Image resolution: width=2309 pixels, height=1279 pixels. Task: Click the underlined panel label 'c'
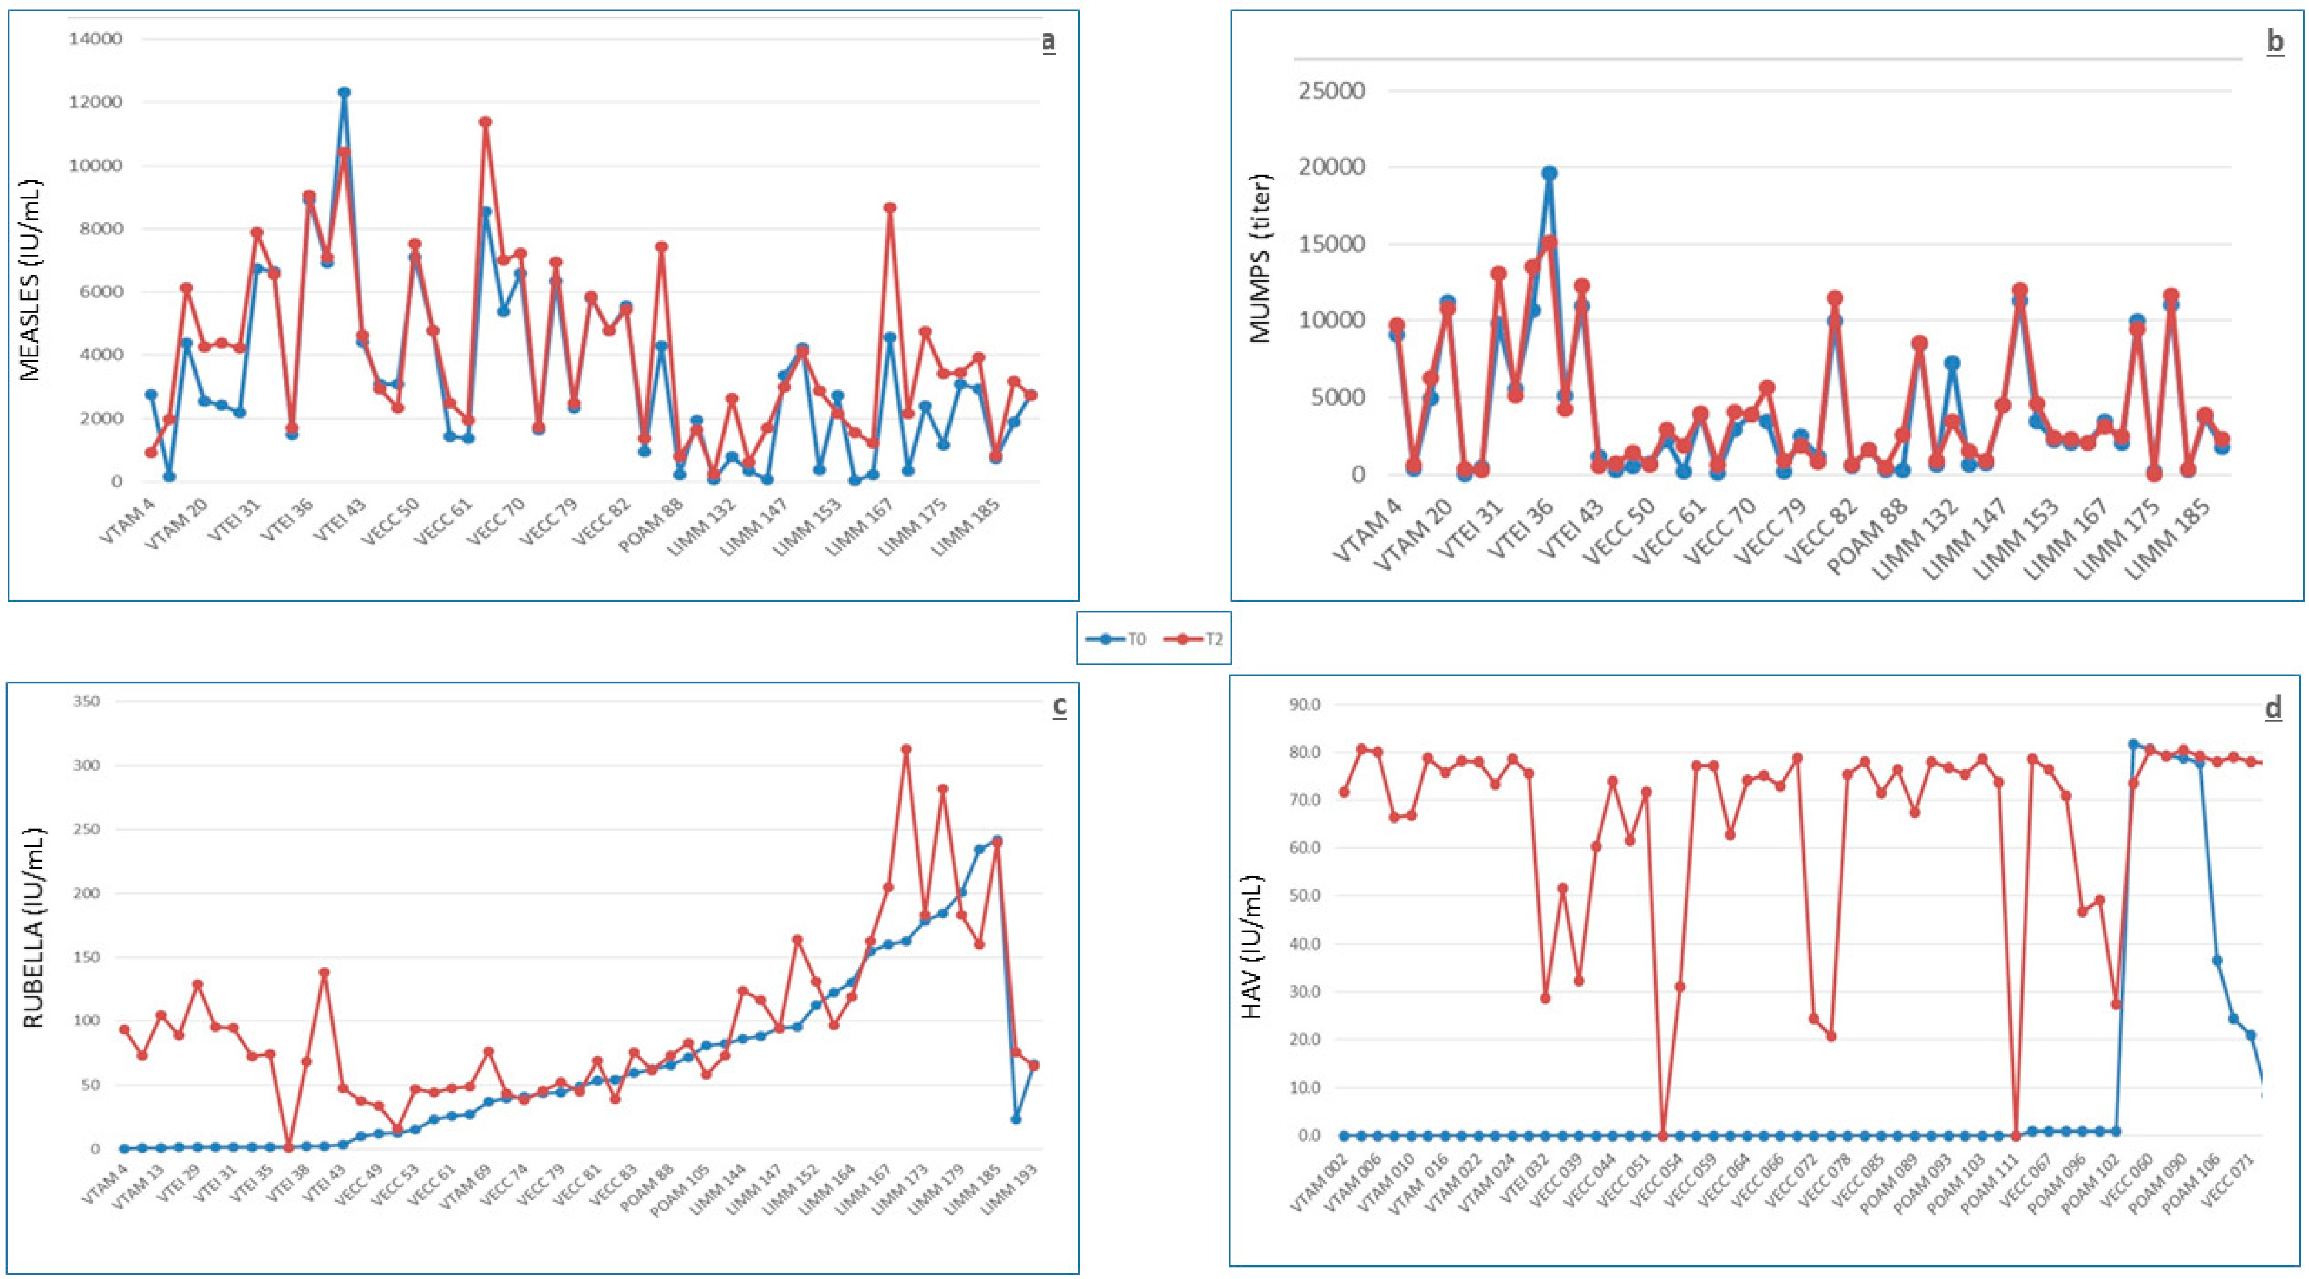point(1060,706)
